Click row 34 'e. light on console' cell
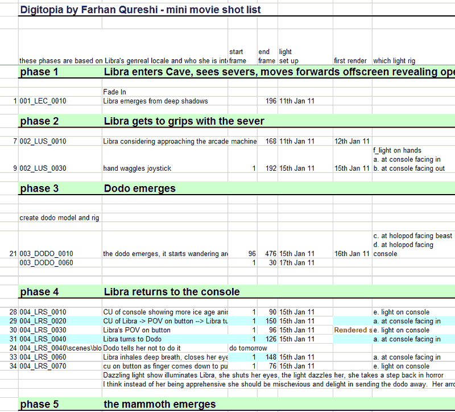455x412 pixels. 401,366
